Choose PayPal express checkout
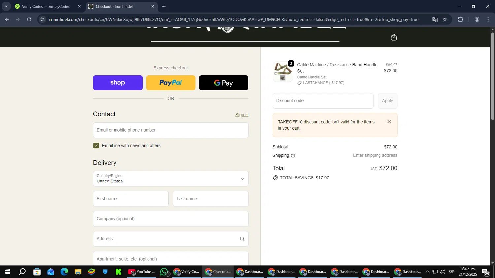 click(171, 83)
